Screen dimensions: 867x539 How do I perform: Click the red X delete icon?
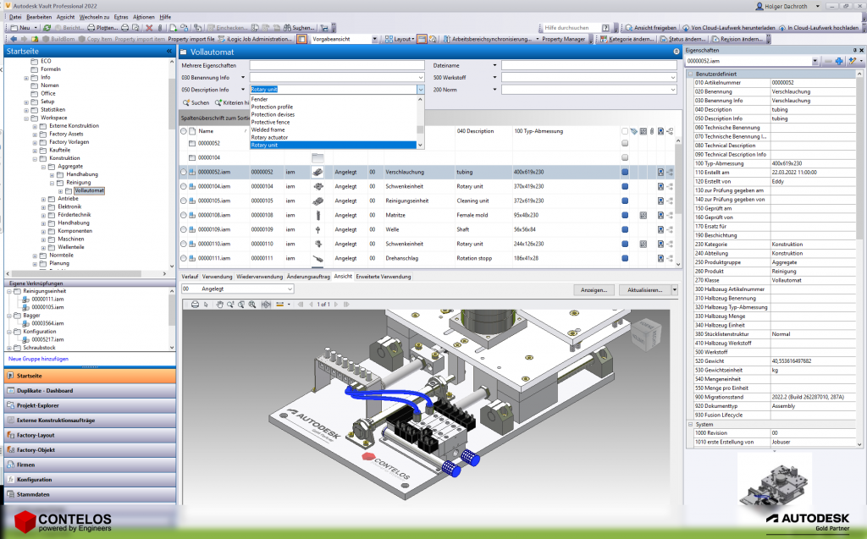[x=149, y=28]
